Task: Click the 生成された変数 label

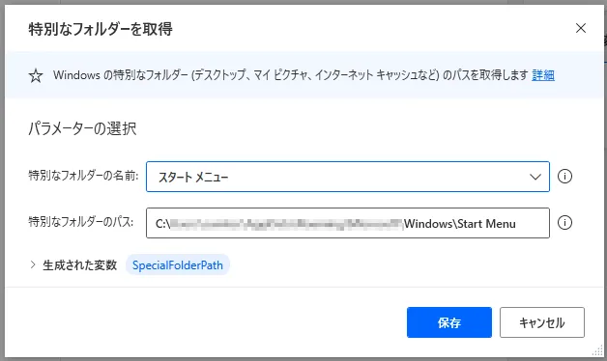Action: point(80,265)
